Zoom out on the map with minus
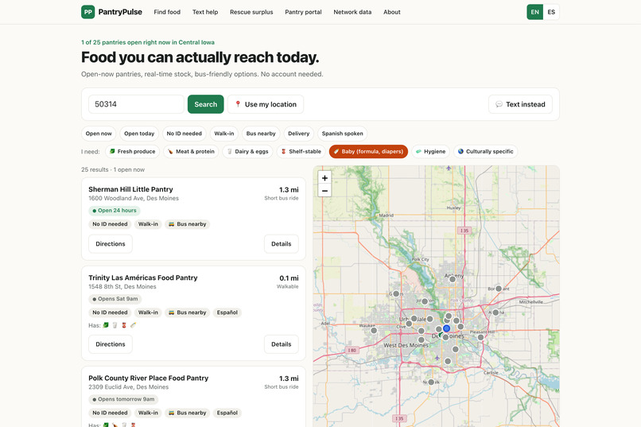 (x=324, y=190)
